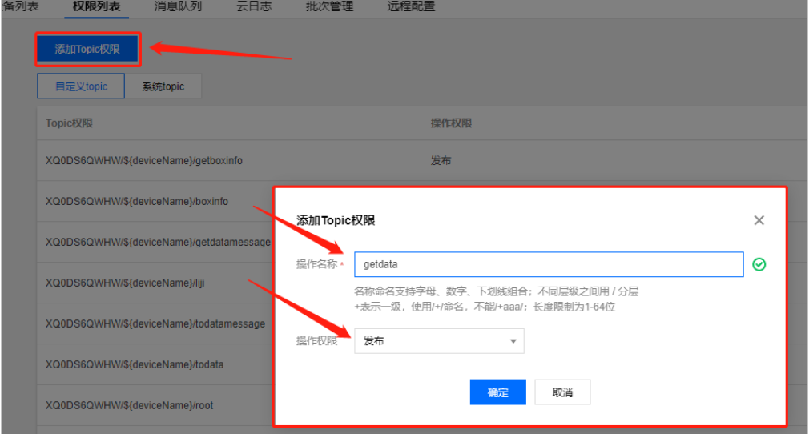This screenshot has width=809, height=434.
Task: Switch to the 系统topic tab
Action: pos(163,86)
